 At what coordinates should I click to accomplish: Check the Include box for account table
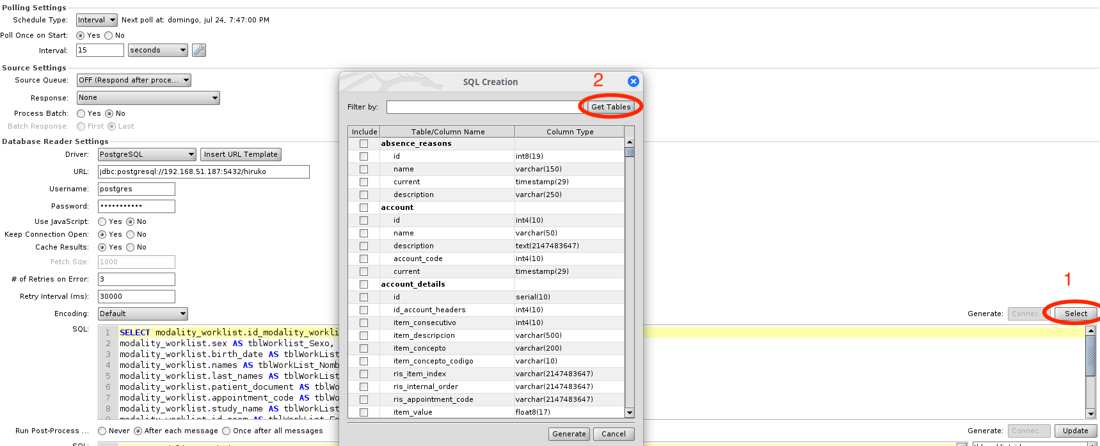coord(363,208)
